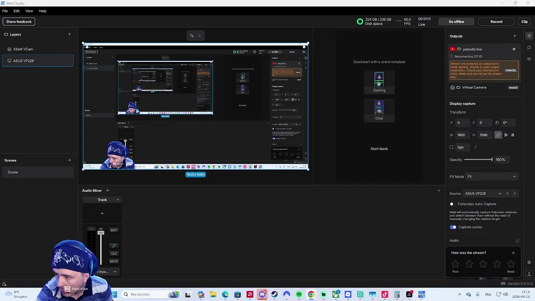Remove the ASUS VP228 source with the X icon
This screenshot has width=535, height=301.
pos(515,194)
